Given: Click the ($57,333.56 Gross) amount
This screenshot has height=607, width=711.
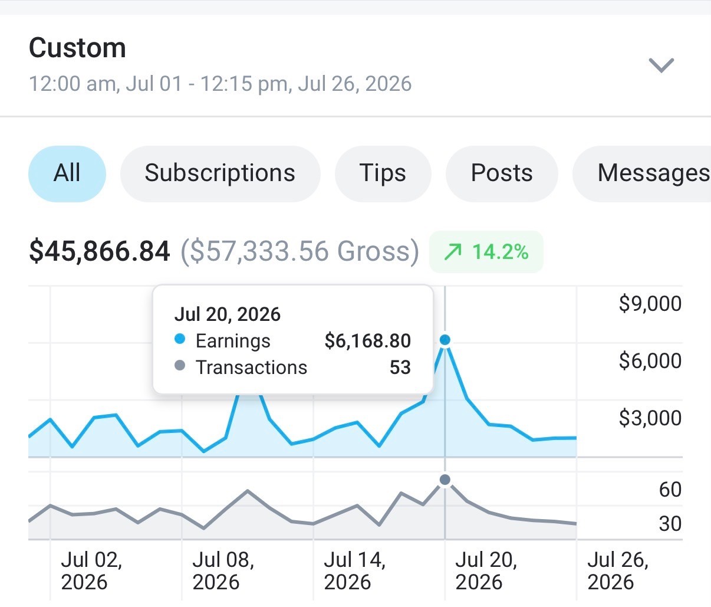Looking at the screenshot, I should pos(299,251).
